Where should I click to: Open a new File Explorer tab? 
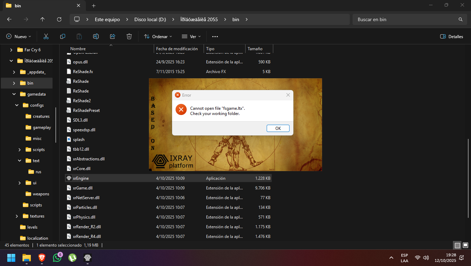click(94, 6)
